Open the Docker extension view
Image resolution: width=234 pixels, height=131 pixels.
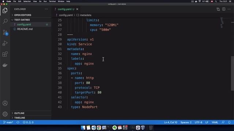pos(5,65)
